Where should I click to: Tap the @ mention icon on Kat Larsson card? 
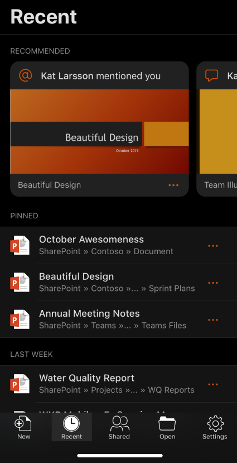tap(25, 75)
